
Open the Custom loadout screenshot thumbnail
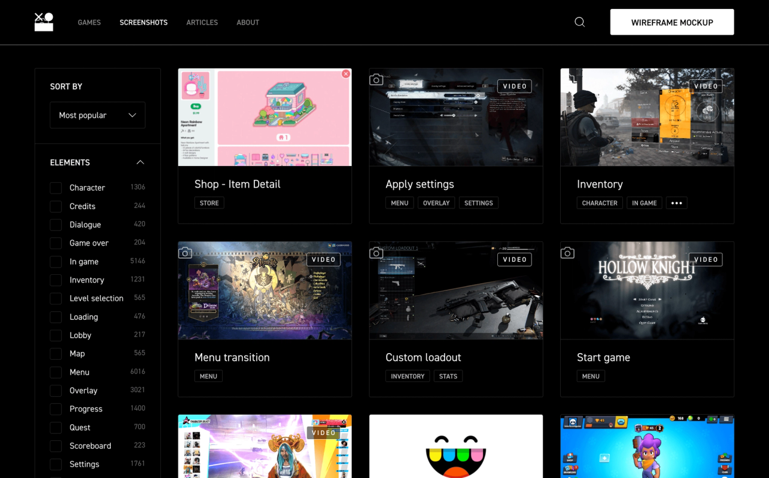point(456,290)
